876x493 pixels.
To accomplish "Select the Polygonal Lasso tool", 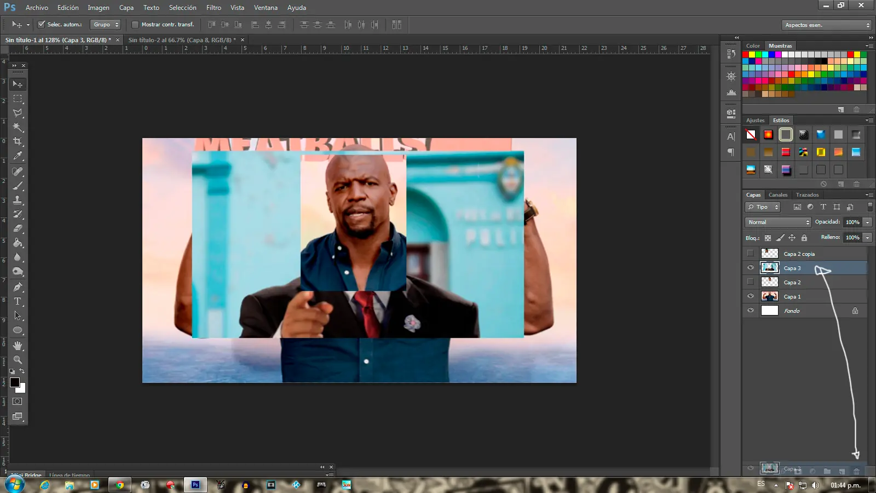I will [18, 113].
